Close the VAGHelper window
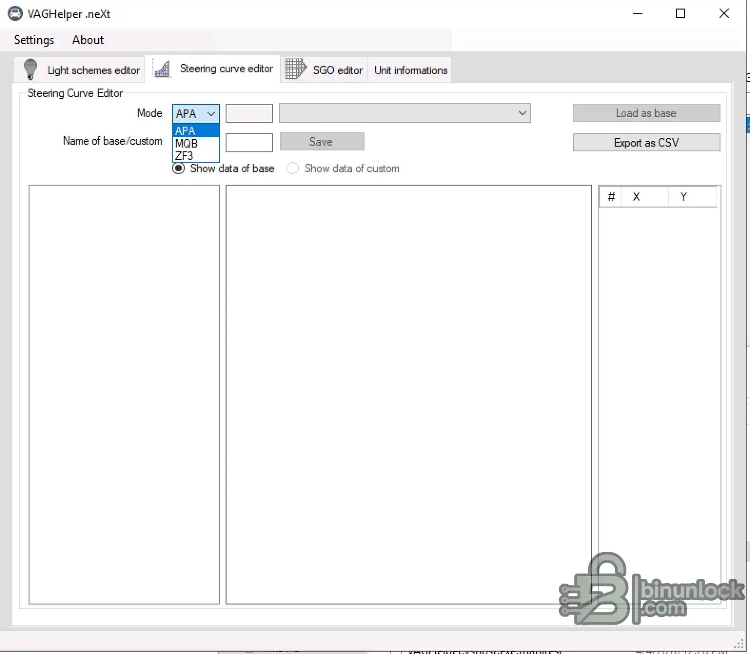Viewport: 750px width, 654px height. click(724, 14)
